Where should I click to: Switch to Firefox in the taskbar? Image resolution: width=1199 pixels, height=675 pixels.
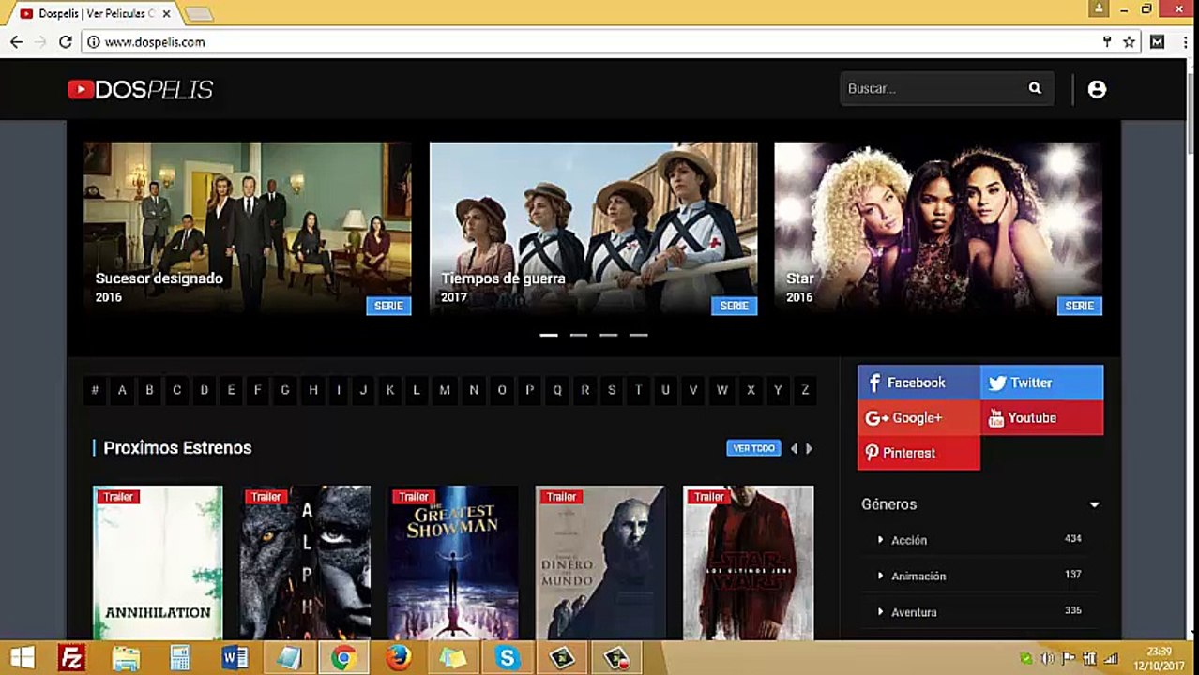pyautogui.click(x=398, y=658)
